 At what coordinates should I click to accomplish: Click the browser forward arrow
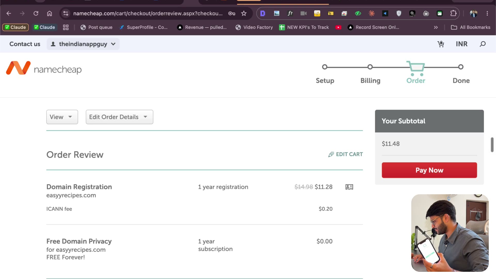tap(22, 13)
